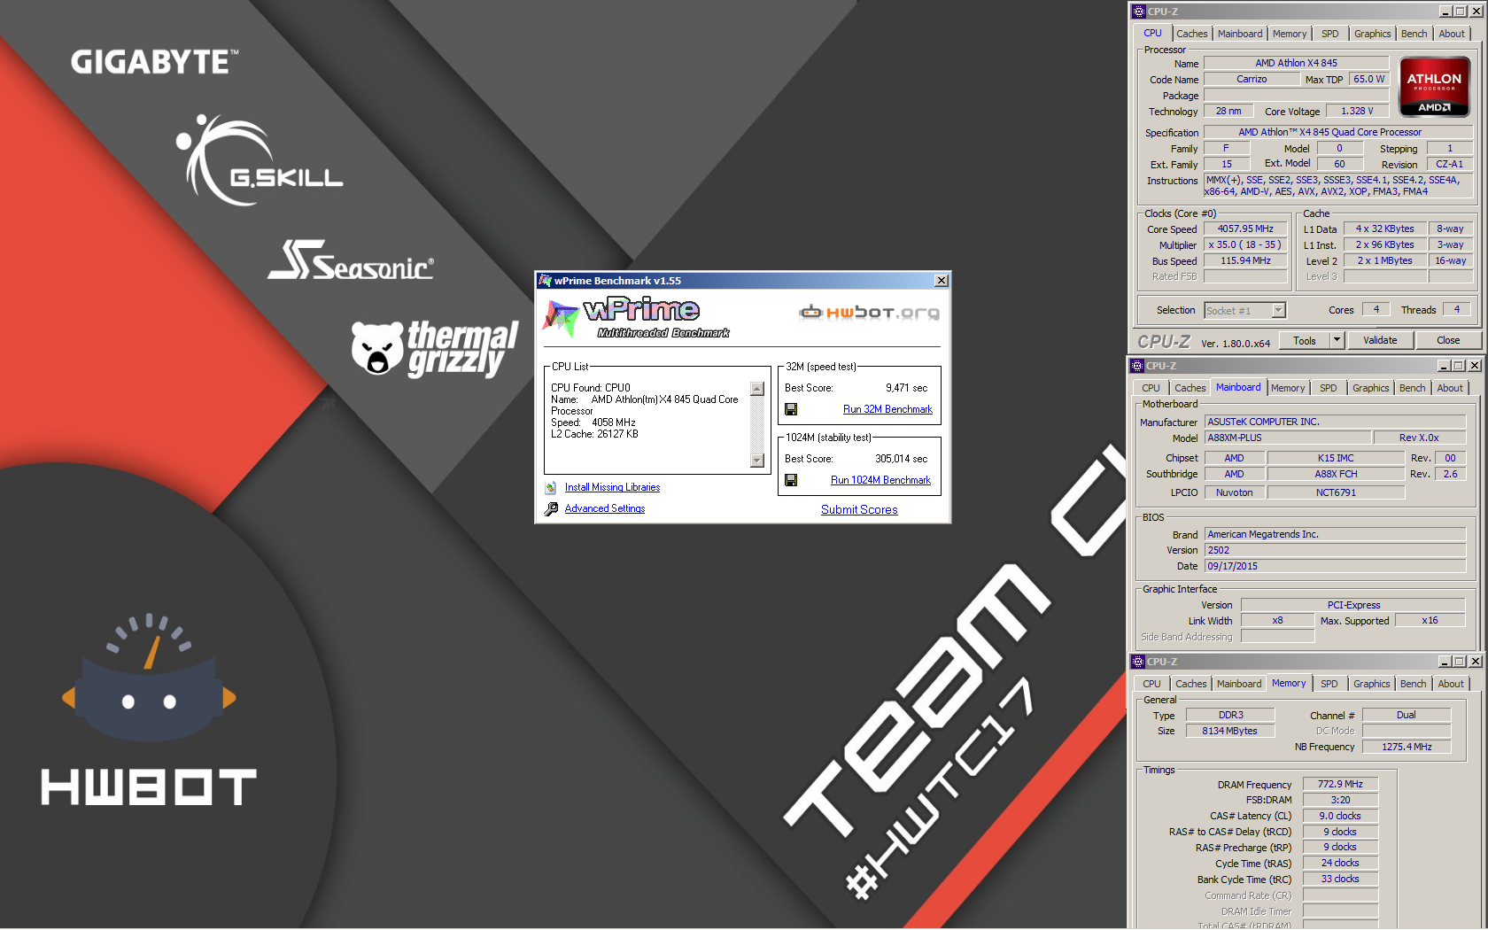Click the Max TDP 65.0 W field
The image size is (1488, 930).
click(x=1368, y=79)
